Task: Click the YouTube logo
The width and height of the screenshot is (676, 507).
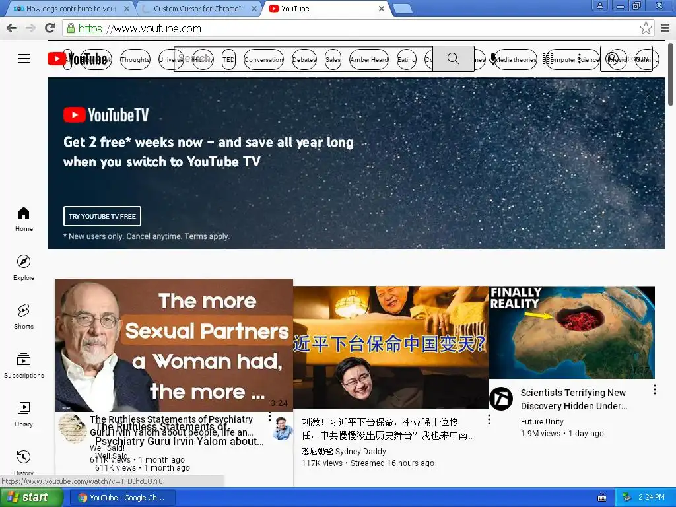Action: (78, 59)
